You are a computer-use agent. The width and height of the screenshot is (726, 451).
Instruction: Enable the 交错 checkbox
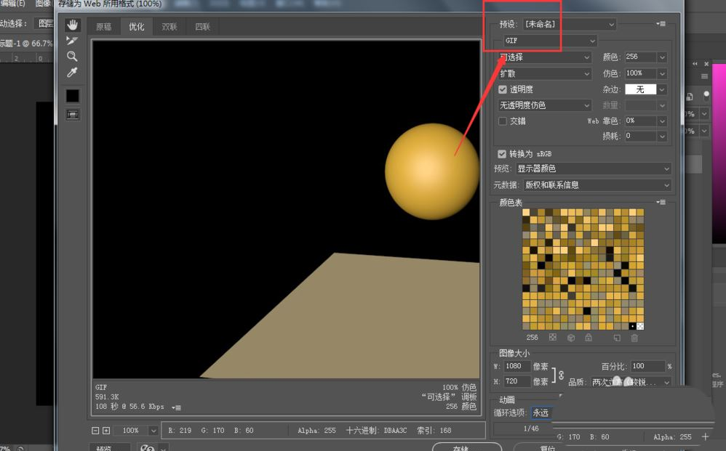point(503,121)
